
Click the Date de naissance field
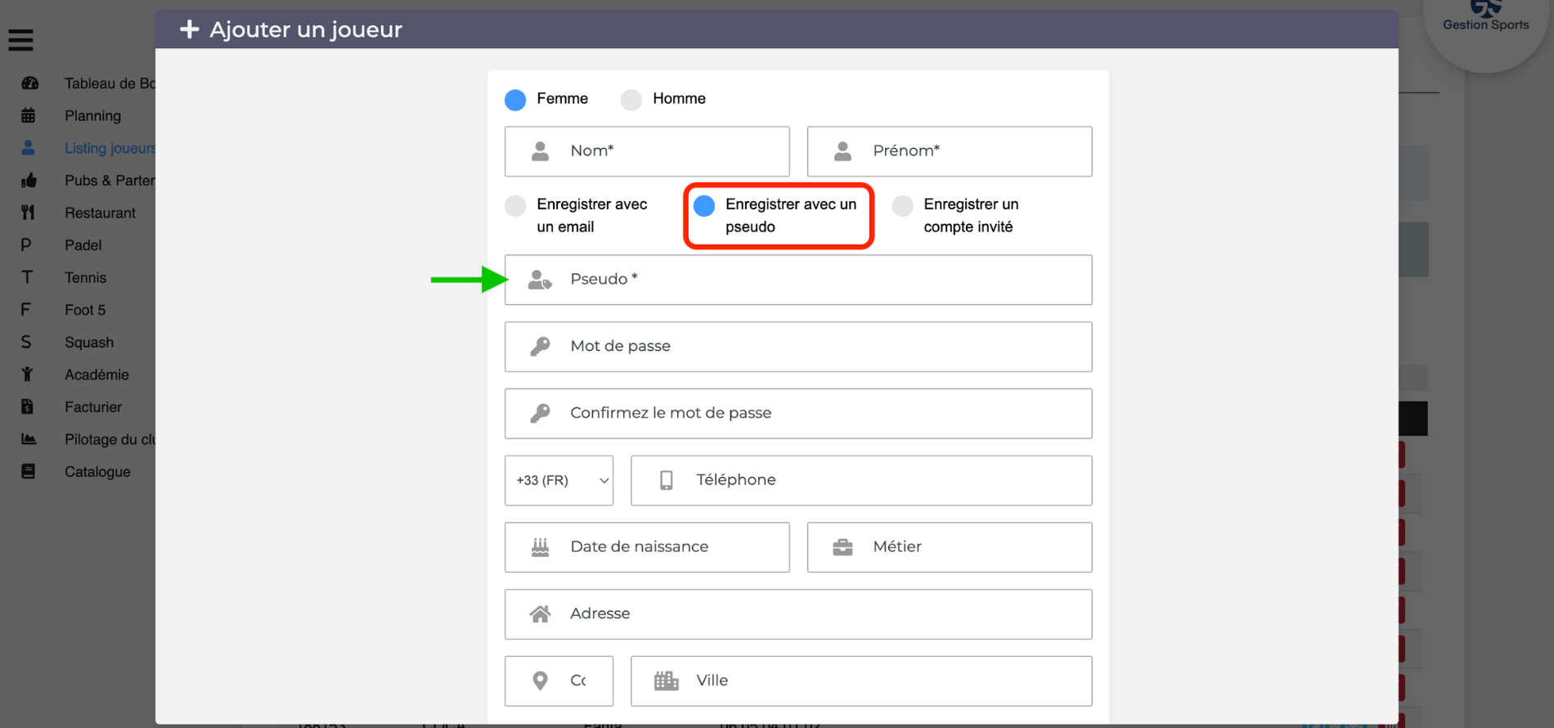647,547
